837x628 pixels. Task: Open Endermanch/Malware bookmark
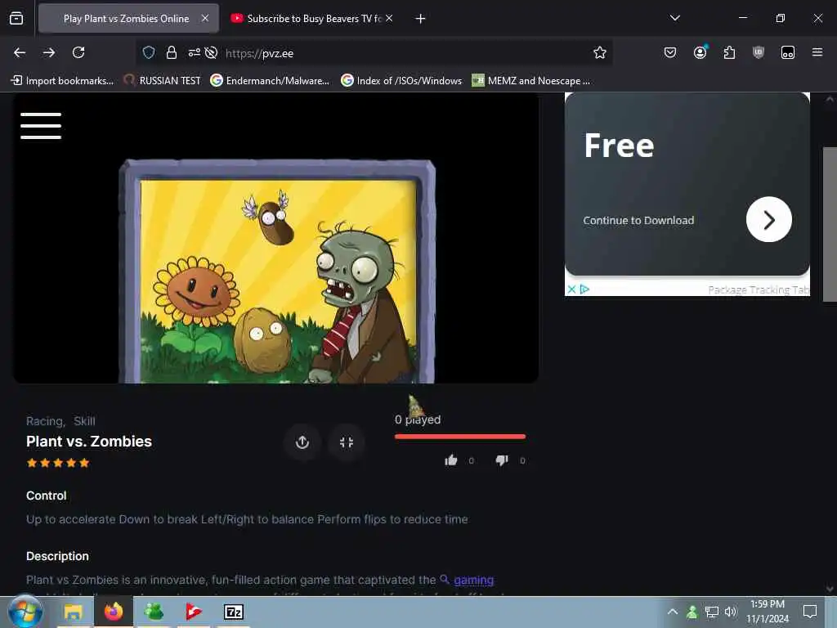(270, 81)
